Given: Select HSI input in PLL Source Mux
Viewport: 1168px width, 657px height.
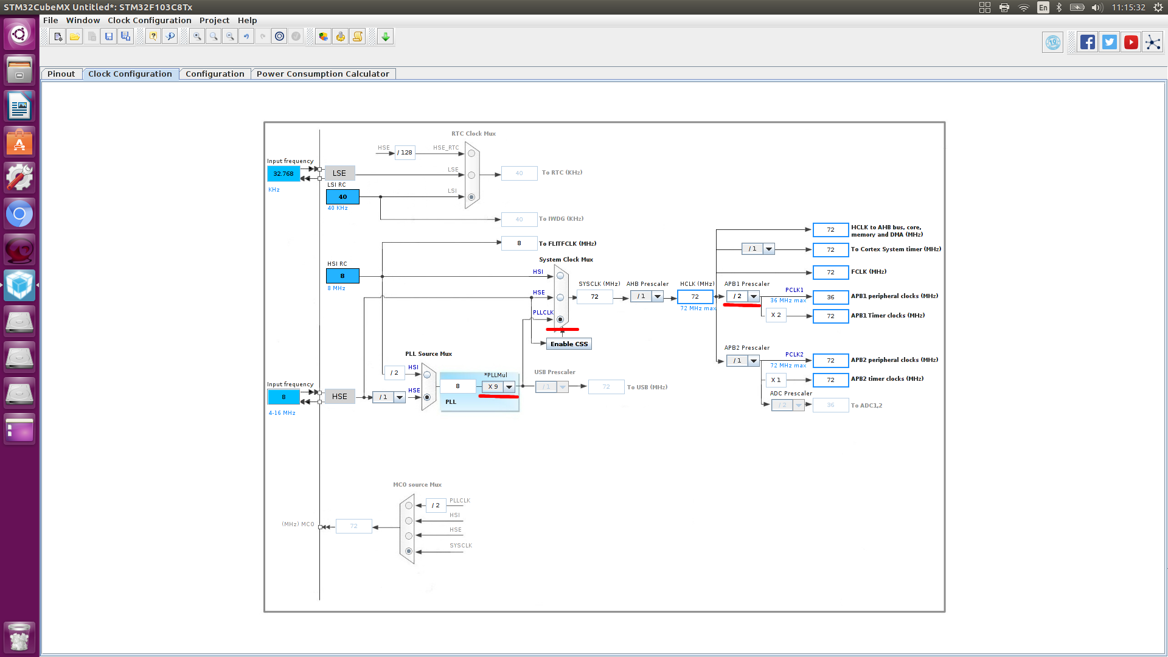Looking at the screenshot, I should 427,375.
